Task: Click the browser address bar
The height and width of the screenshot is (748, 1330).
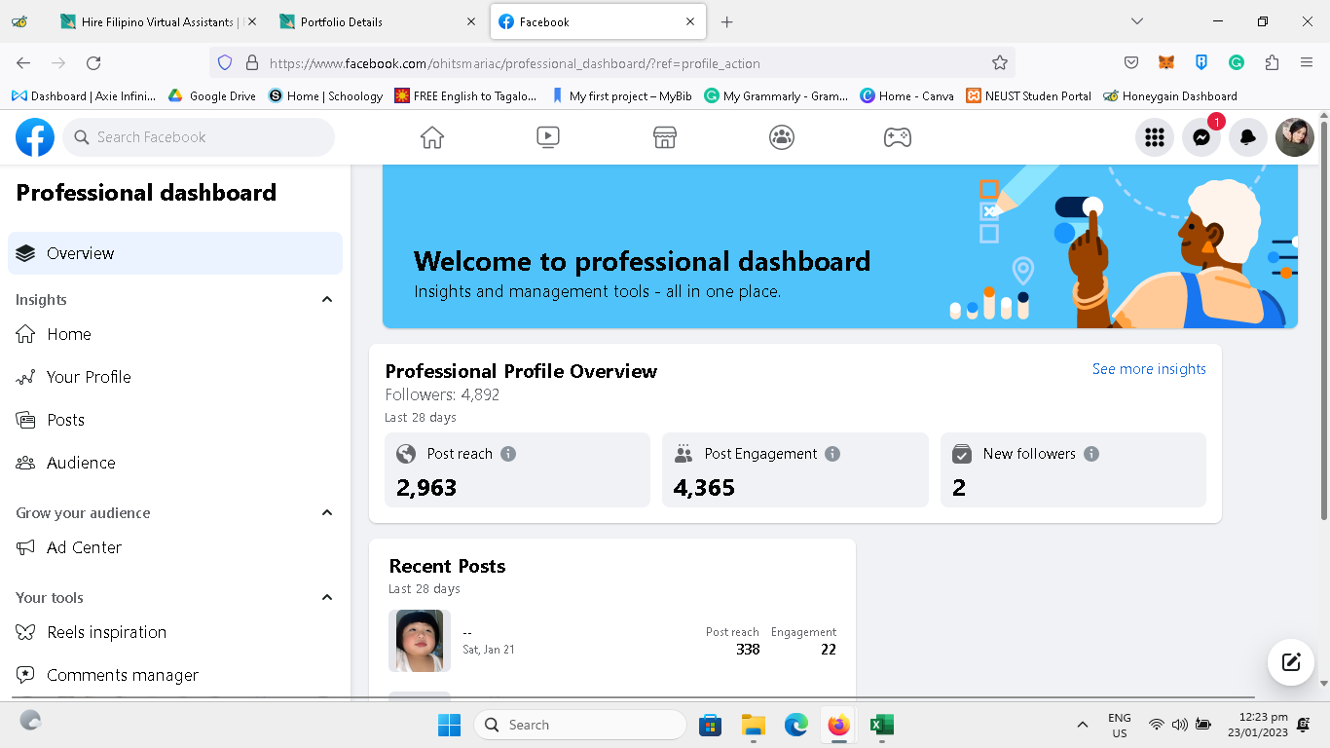Action: point(611,63)
